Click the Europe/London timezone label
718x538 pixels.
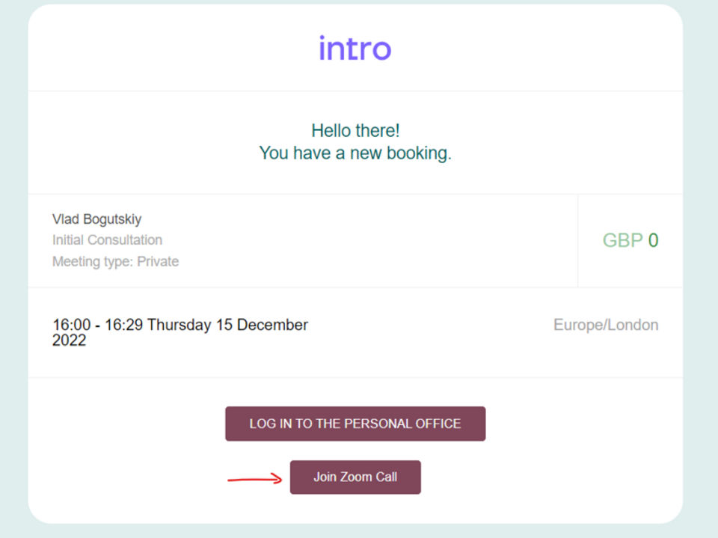tap(606, 325)
